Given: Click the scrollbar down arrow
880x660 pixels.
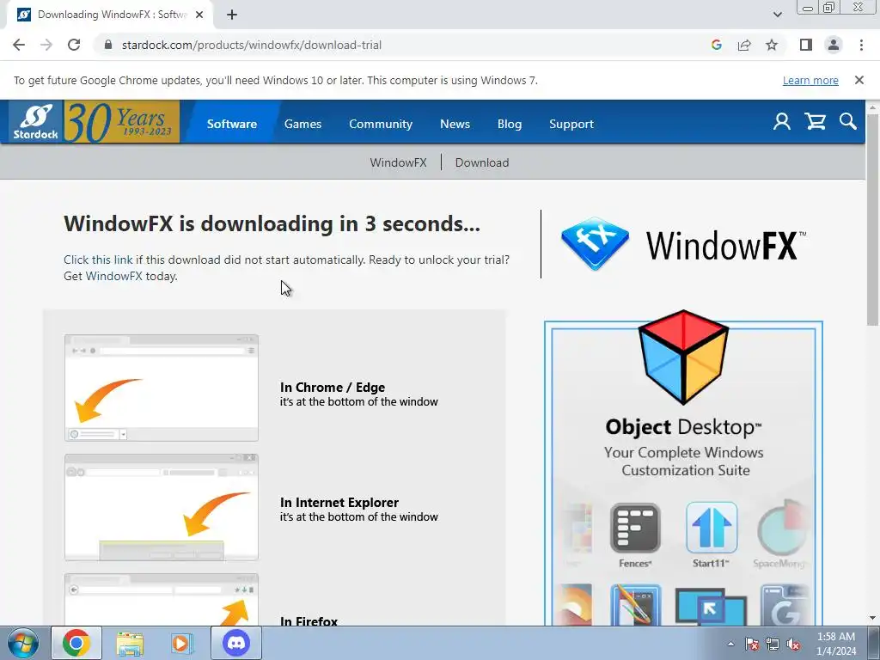Looking at the screenshot, I should 873,619.
